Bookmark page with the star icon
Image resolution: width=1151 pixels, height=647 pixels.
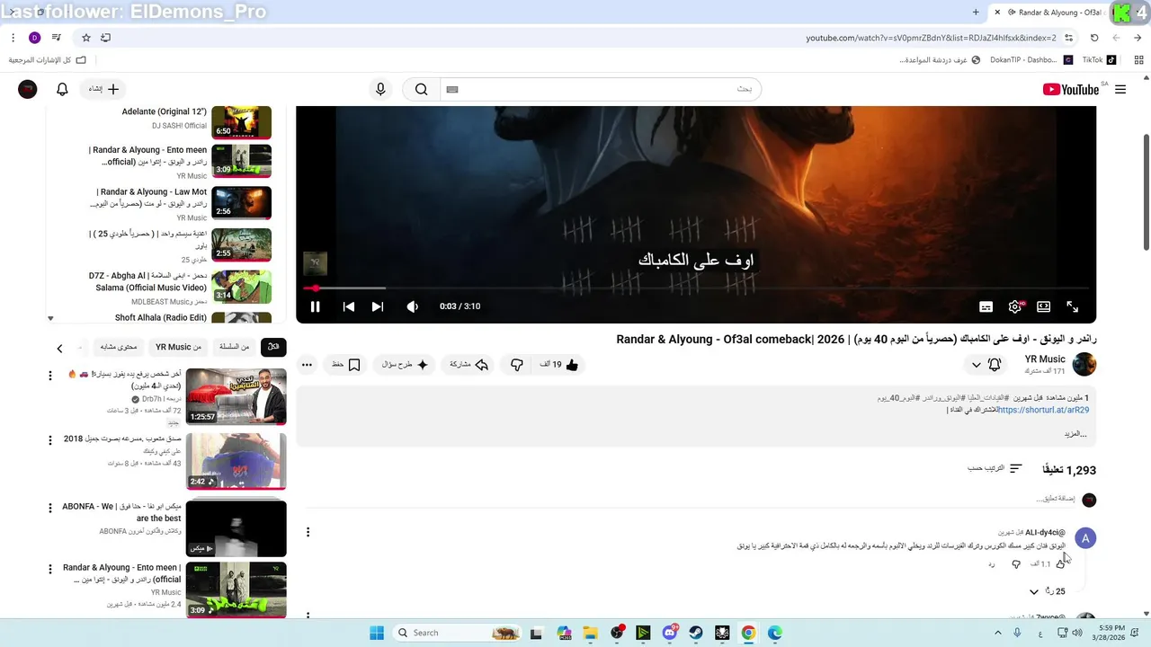pos(86,38)
